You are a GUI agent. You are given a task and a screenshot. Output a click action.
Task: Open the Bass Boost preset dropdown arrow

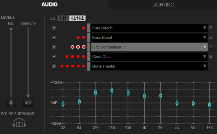point(205,37)
